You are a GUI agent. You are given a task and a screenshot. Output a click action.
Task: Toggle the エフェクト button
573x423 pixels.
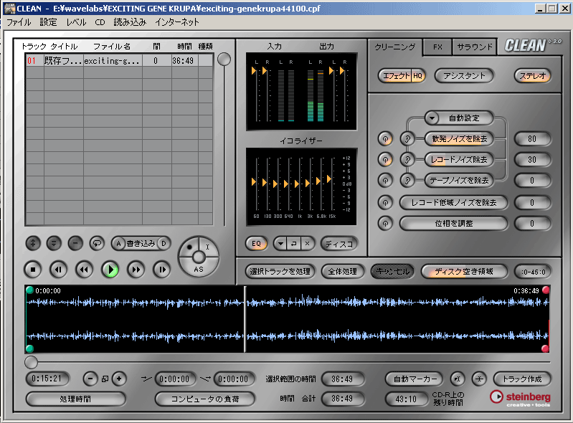coord(396,76)
